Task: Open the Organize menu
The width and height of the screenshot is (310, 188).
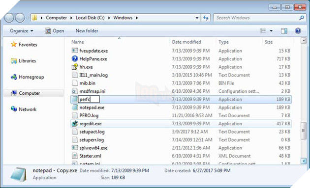Action: (x=22, y=31)
